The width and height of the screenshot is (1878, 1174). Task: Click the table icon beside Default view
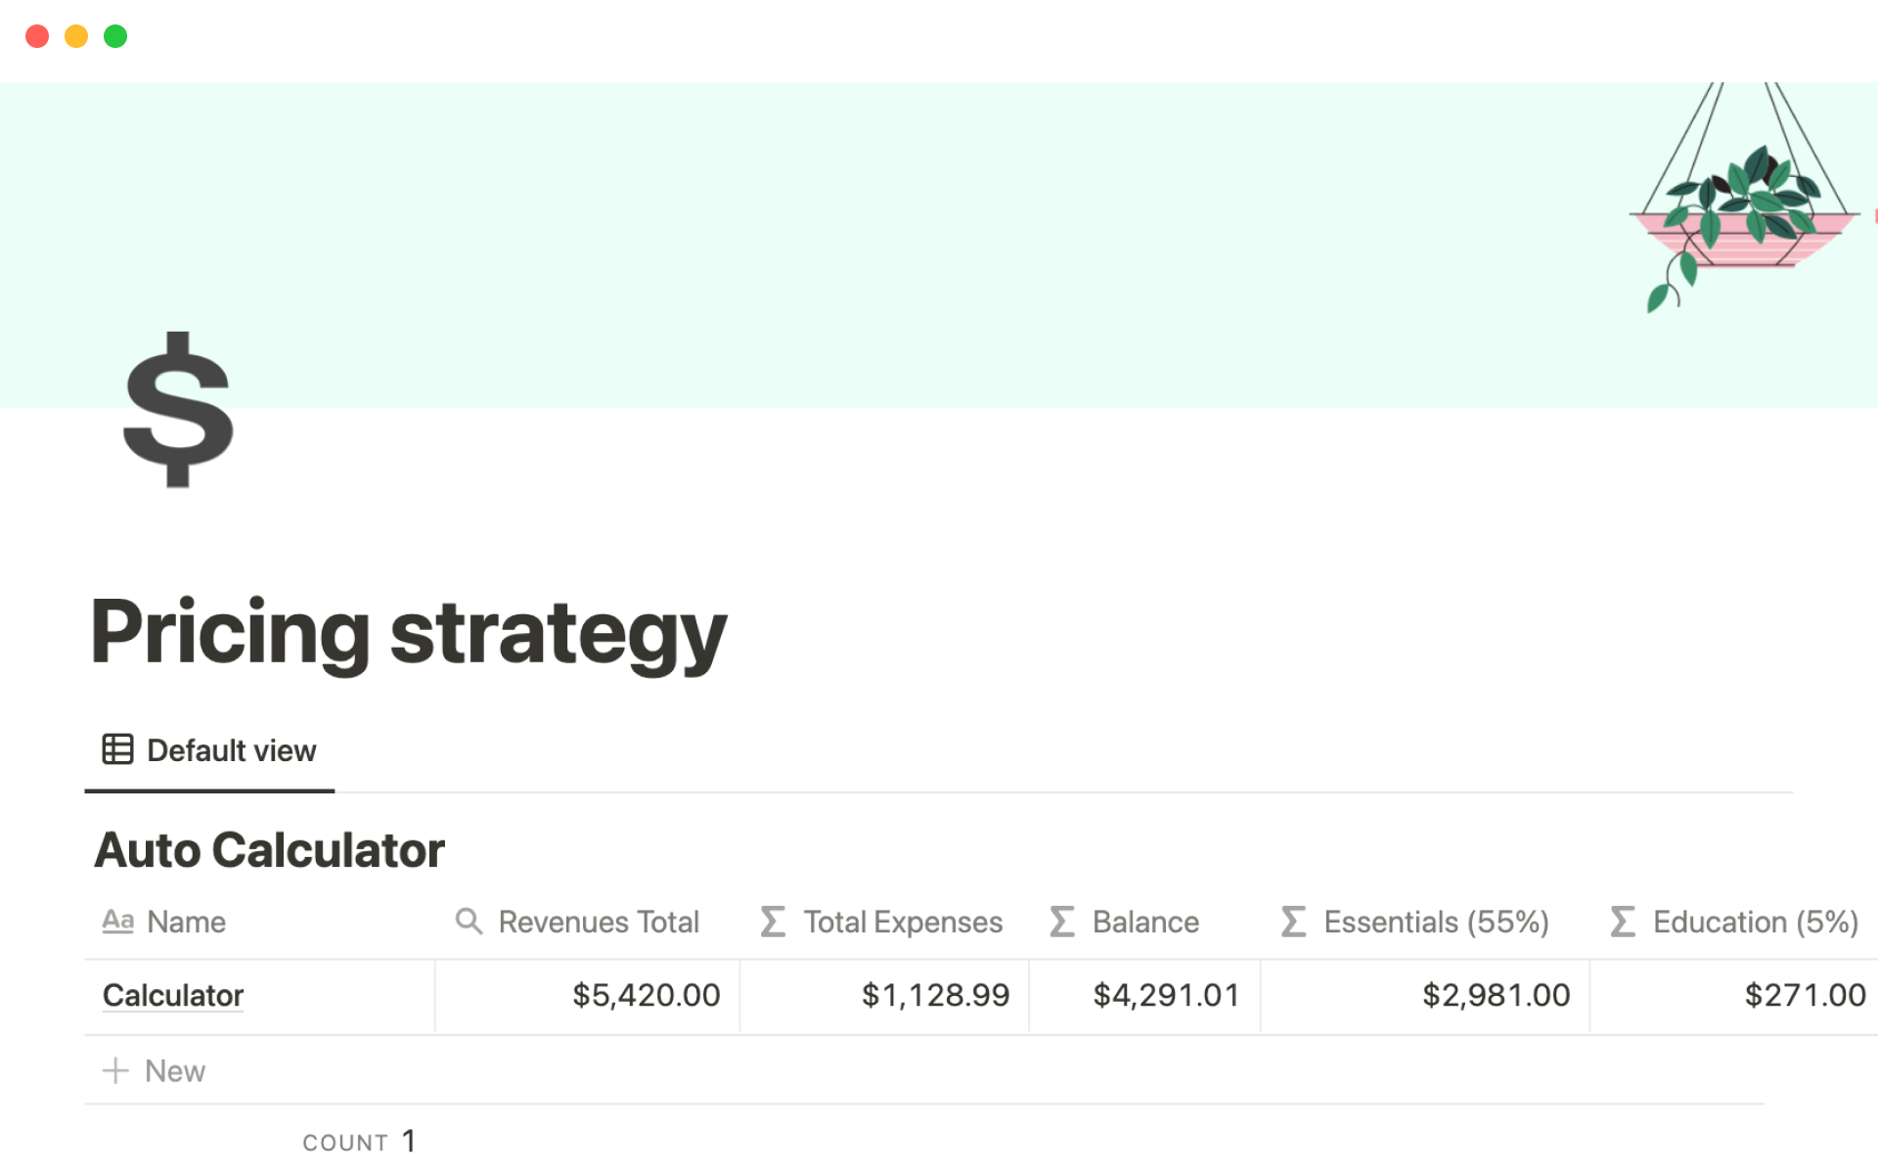117,749
